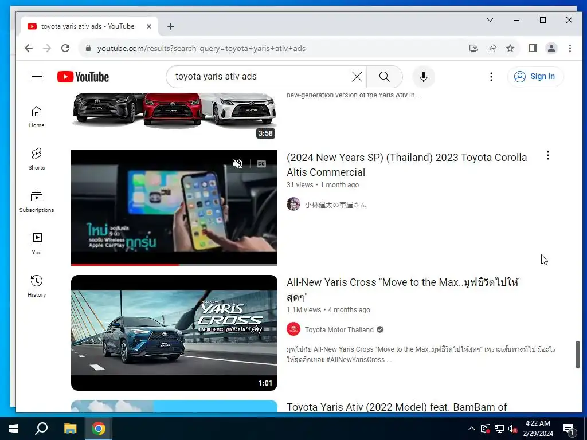587x440 pixels.
Task: Share this page icon
Action: coord(491,48)
